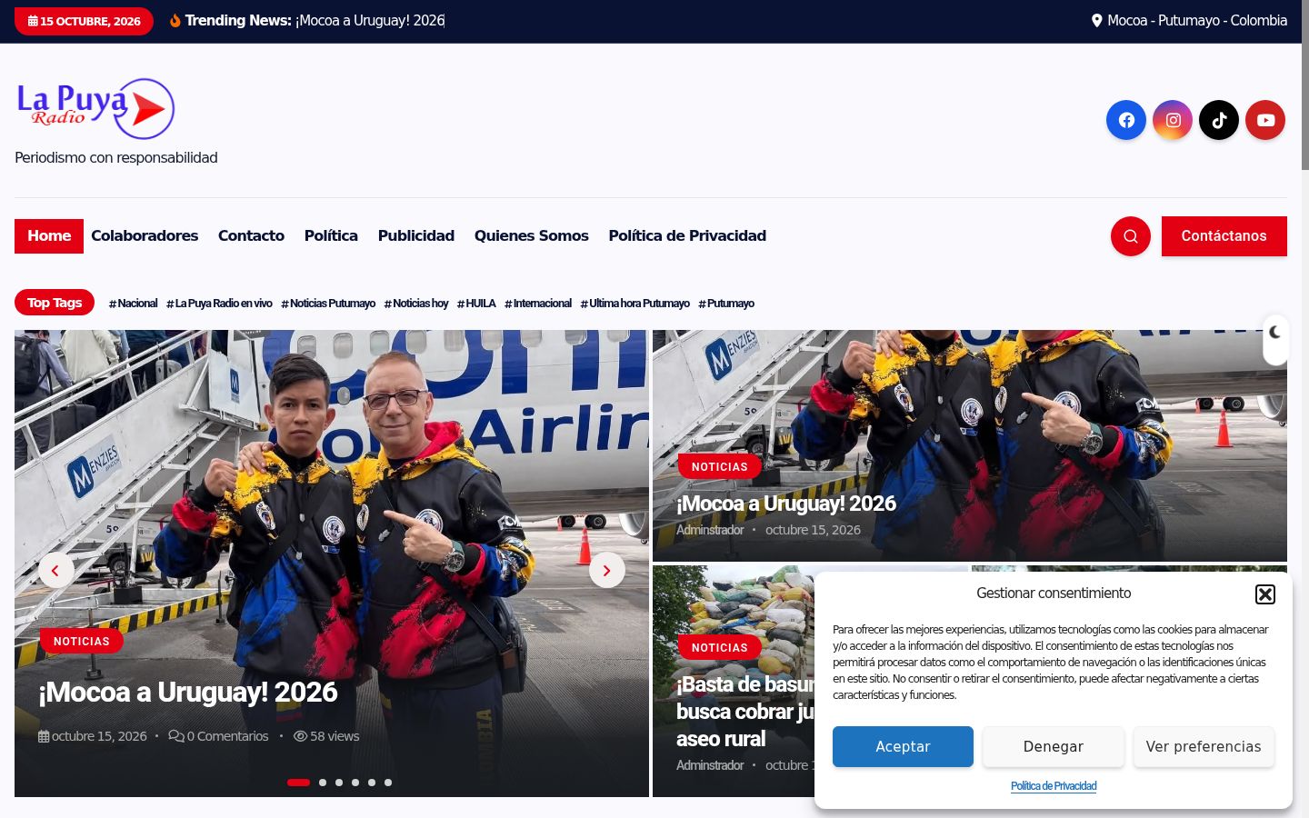
Task: Click the 15 Octubre, 2026 date badge
Action: tap(84, 21)
